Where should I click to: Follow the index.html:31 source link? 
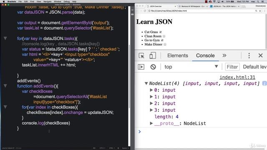coord(237,77)
